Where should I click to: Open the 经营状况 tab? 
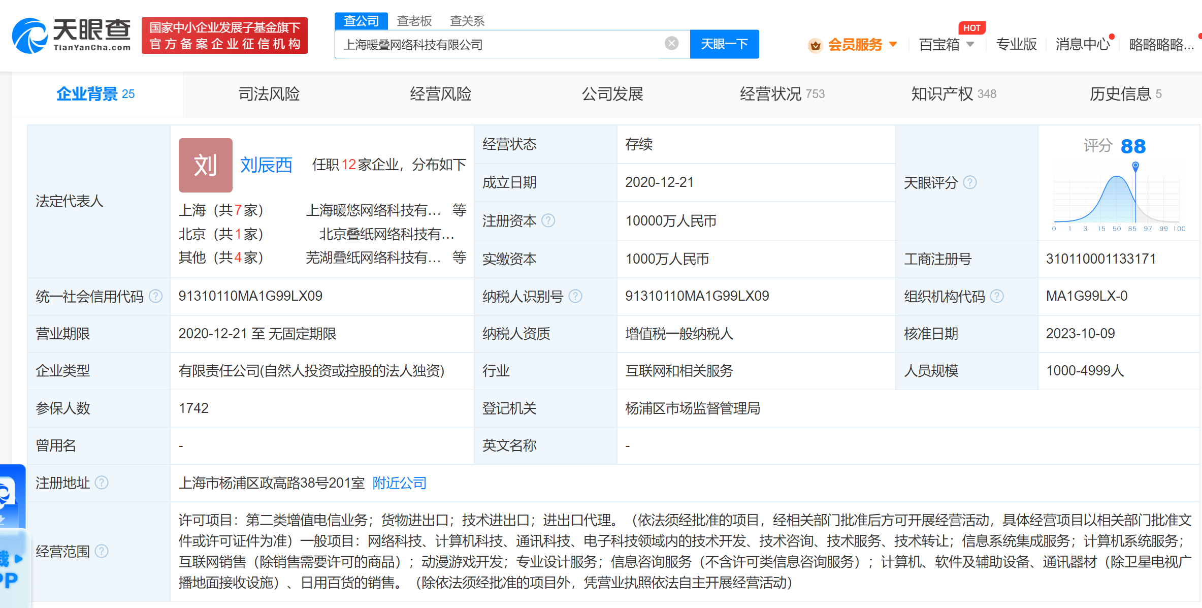pyautogui.click(x=782, y=94)
